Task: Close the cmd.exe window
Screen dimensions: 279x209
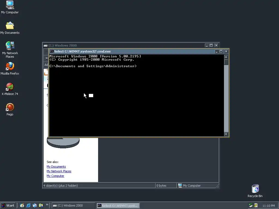Action: click(226, 51)
